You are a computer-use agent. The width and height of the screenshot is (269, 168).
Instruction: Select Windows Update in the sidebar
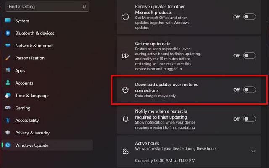coord(47,145)
